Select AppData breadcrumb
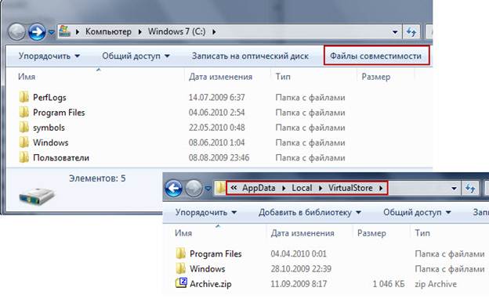The image size is (489, 302). [259, 188]
